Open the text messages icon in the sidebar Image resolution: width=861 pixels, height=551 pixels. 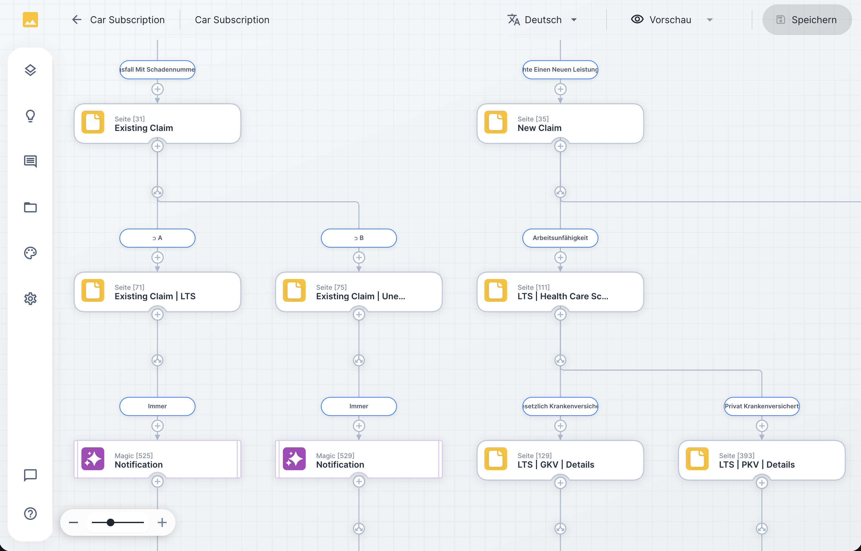pyautogui.click(x=30, y=161)
